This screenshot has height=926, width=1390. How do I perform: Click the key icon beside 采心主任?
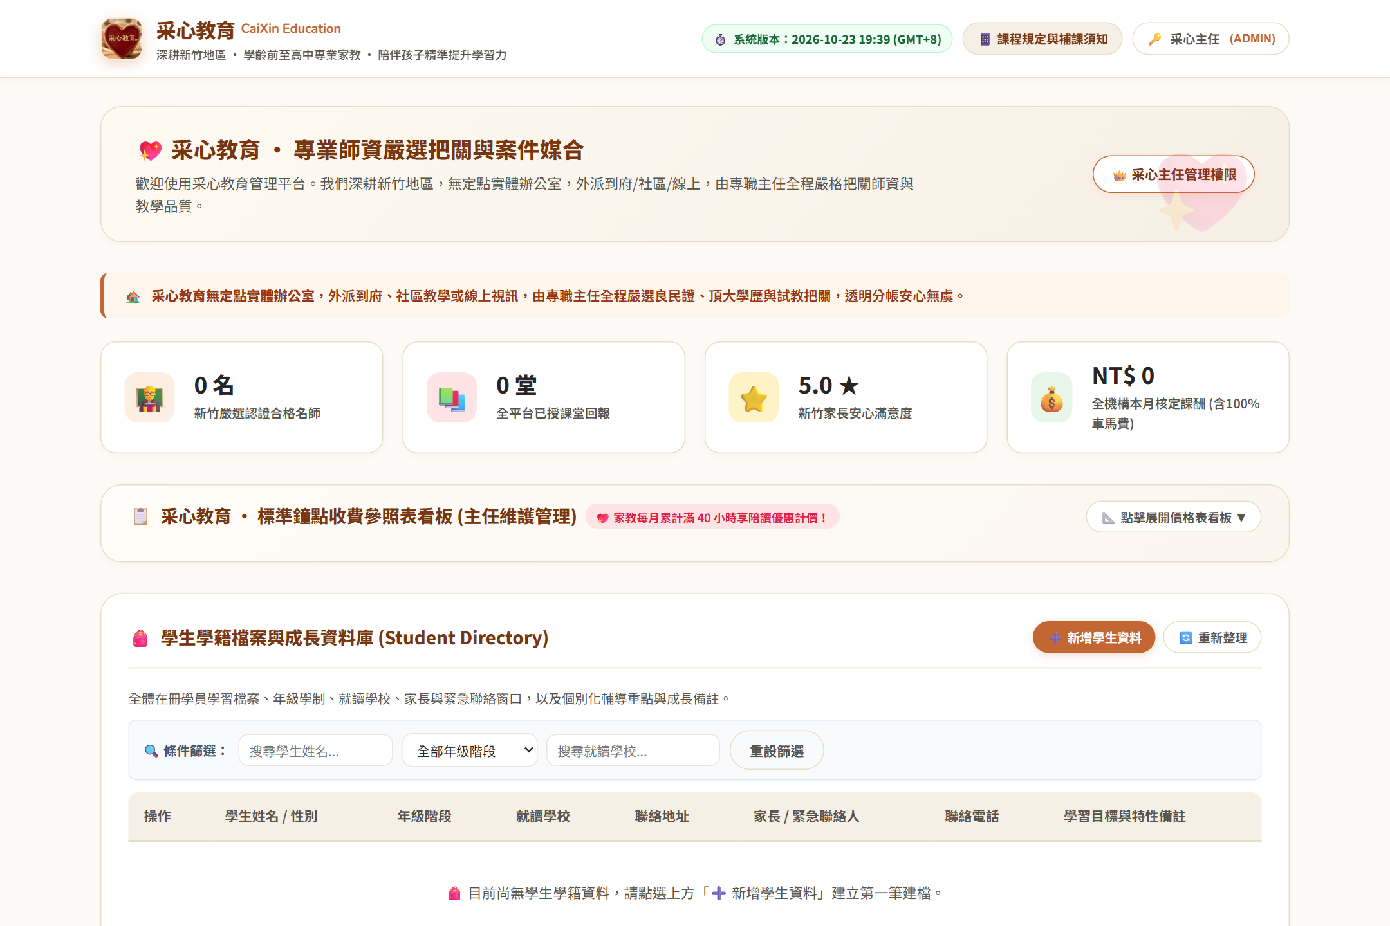pyautogui.click(x=1155, y=39)
